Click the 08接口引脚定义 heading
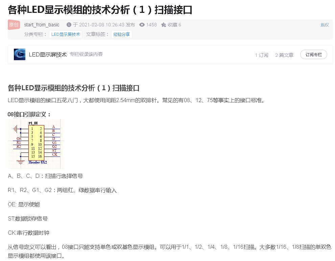 [29, 114]
